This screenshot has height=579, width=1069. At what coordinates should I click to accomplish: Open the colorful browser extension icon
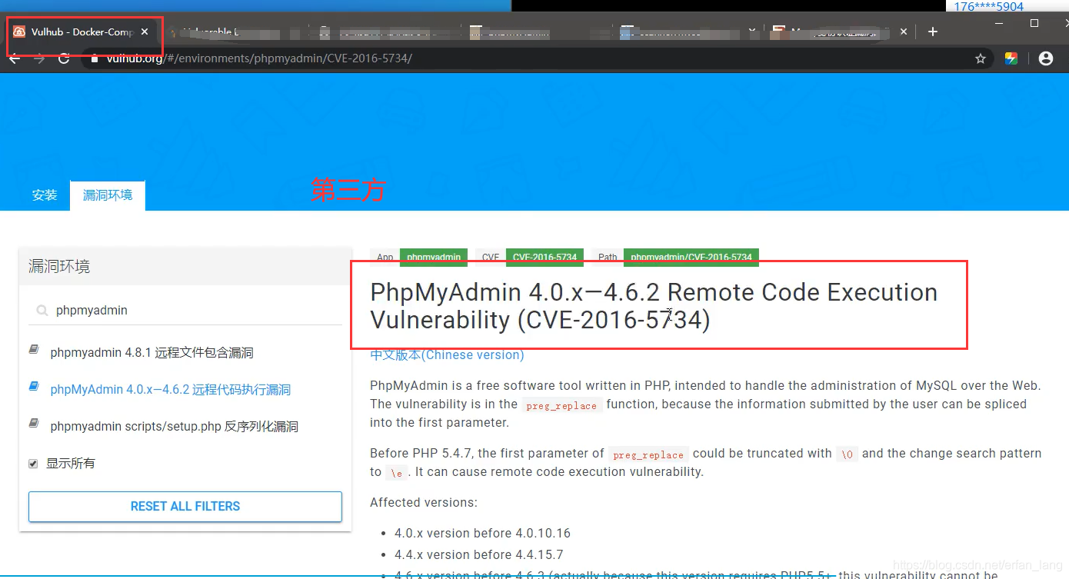[x=1011, y=58]
